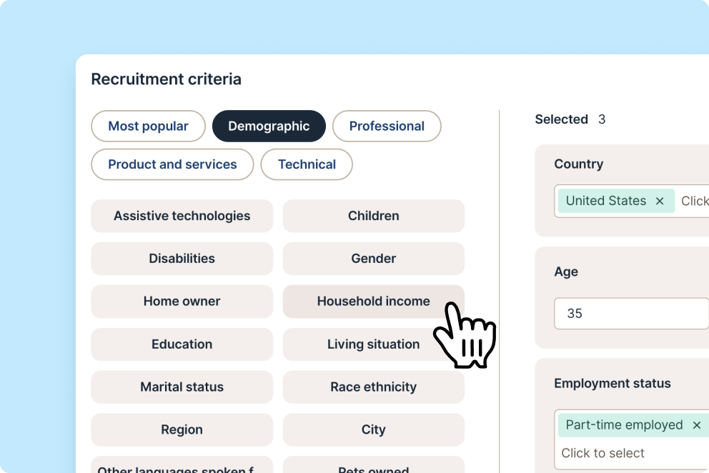Screen dimensions: 709x473
Task: Click the Household income criterion
Action: 374,302
